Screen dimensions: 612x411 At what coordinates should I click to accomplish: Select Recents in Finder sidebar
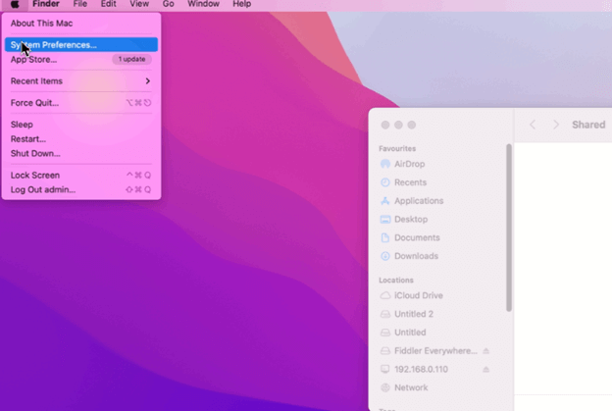(410, 182)
